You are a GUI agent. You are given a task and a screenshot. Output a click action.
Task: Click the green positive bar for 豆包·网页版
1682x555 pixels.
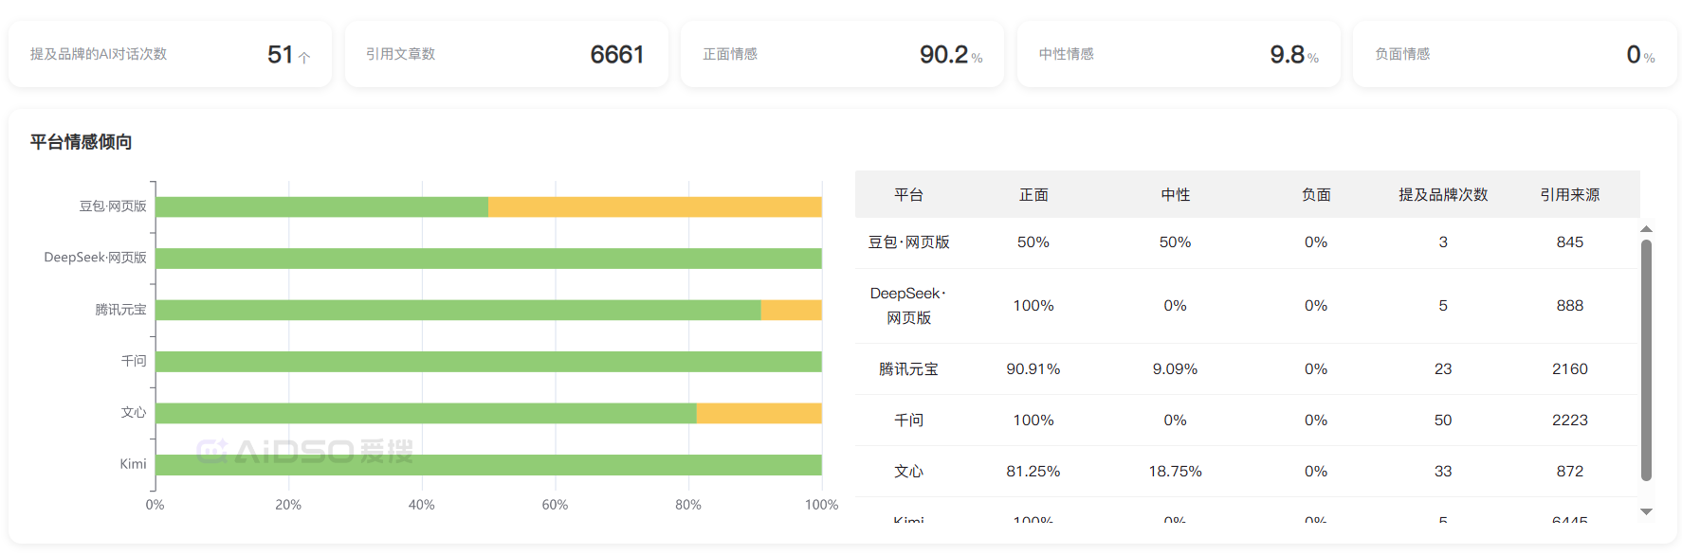(321, 206)
